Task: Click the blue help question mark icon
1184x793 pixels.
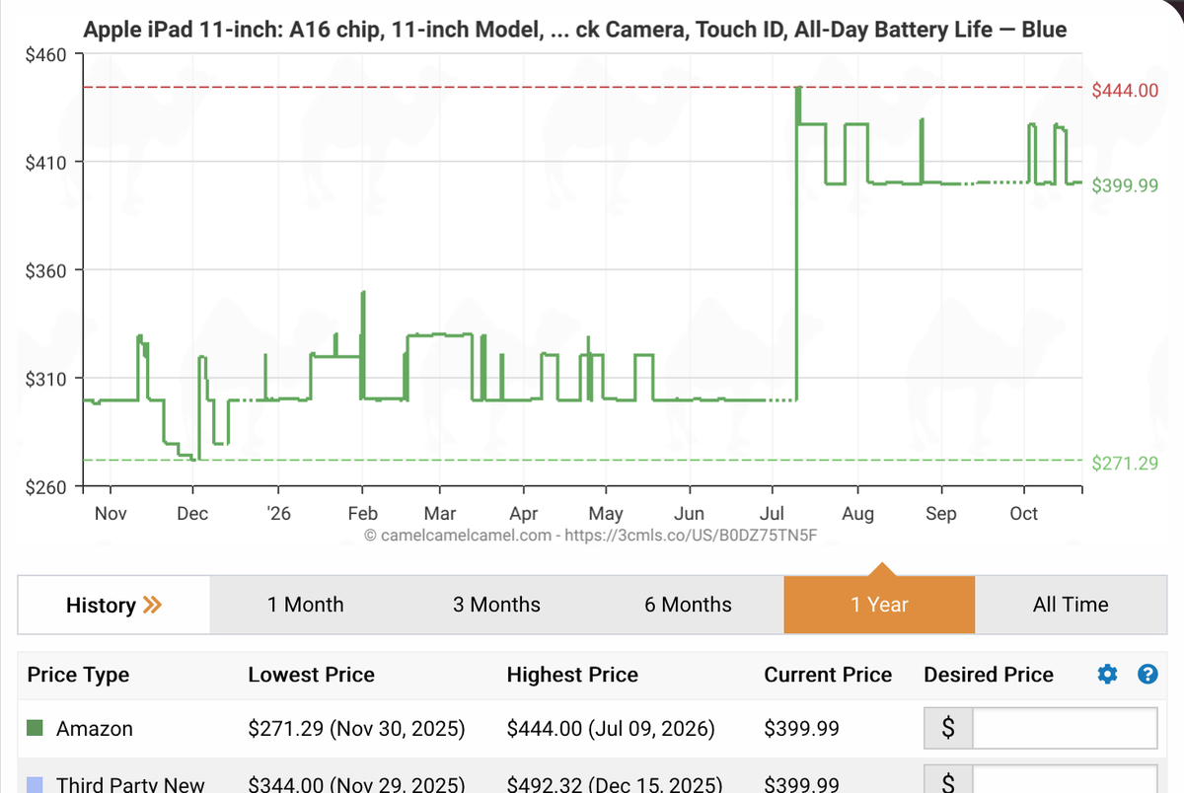Action: [1147, 675]
